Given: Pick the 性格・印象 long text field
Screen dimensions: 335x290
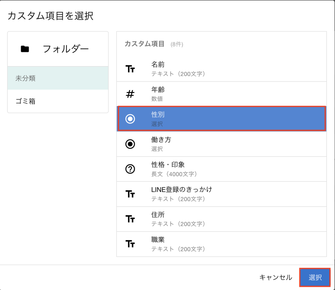Looking at the screenshot, I should coord(221,169).
